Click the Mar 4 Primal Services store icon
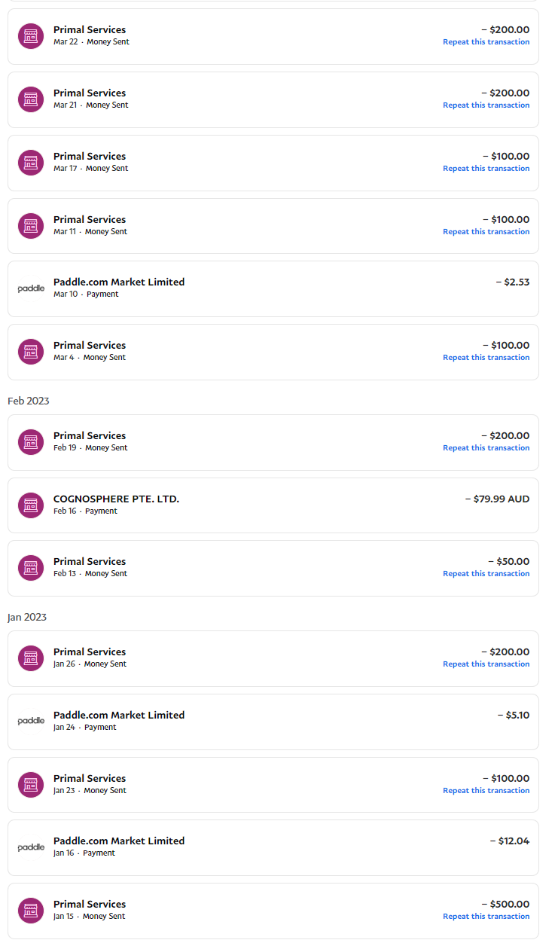The width and height of the screenshot is (555, 940). tap(31, 352)
